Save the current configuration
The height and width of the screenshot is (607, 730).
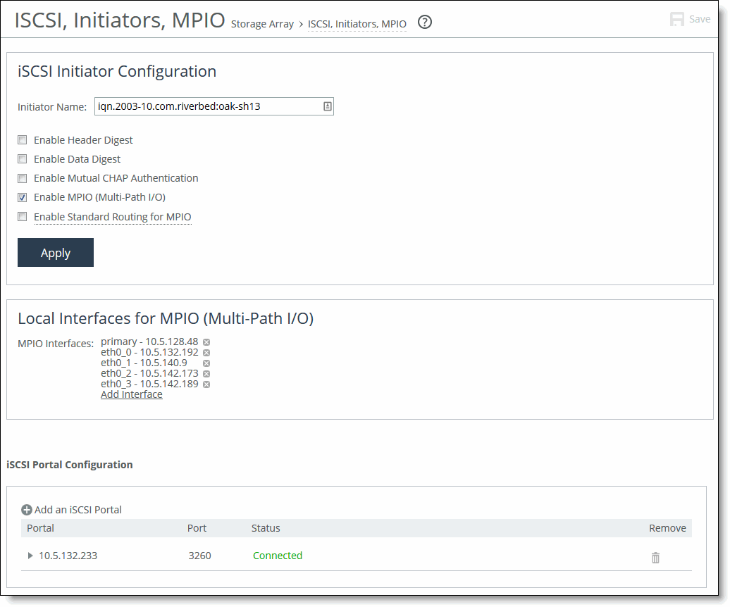(x=689, y=19)
